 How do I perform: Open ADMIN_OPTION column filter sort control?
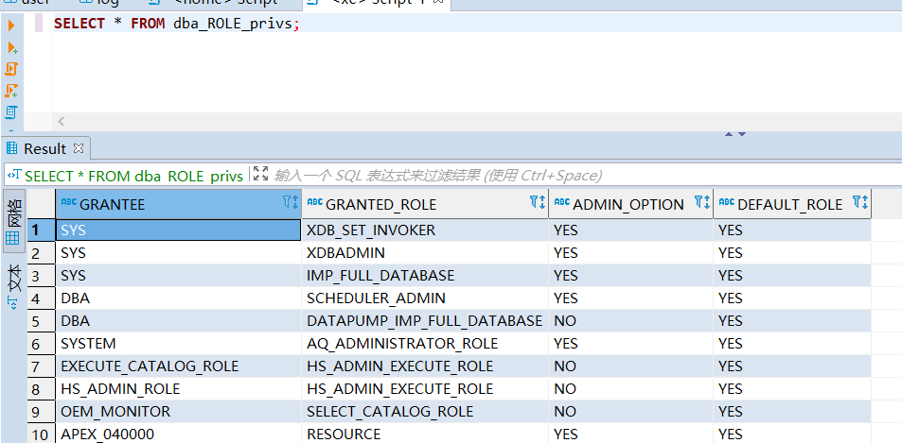click(701, 203)
